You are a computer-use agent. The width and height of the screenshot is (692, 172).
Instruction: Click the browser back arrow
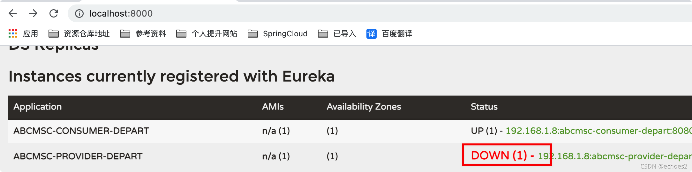click(13, 13)
